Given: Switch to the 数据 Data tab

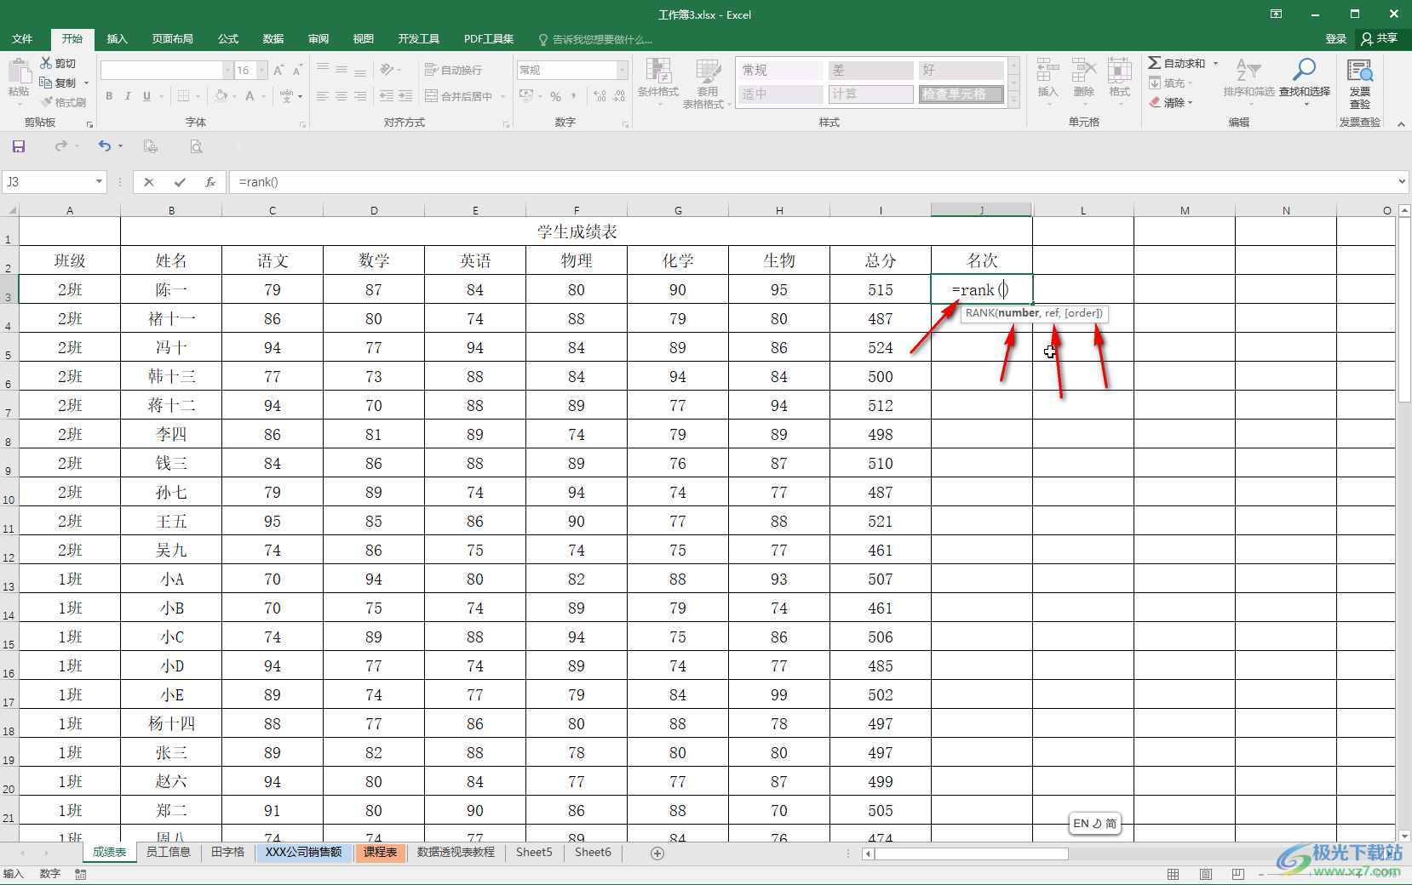Looking at the screenshot, I should [x=273, y=38].
